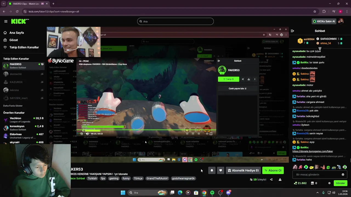This screenshot has height=197, width=351.
Task: Click KICKs Satın Al button
Action: point(324,21)
